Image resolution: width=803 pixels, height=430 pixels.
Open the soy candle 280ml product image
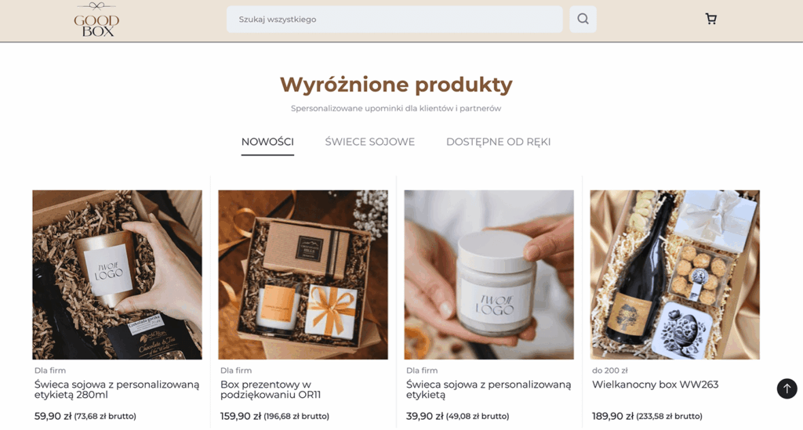click(x=118, y=275)
